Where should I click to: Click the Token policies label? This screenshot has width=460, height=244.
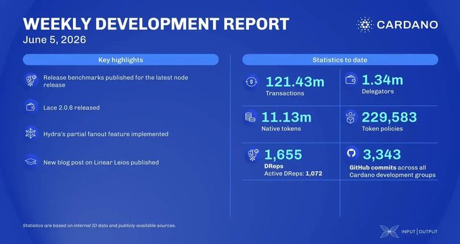[x=382, y=128]
